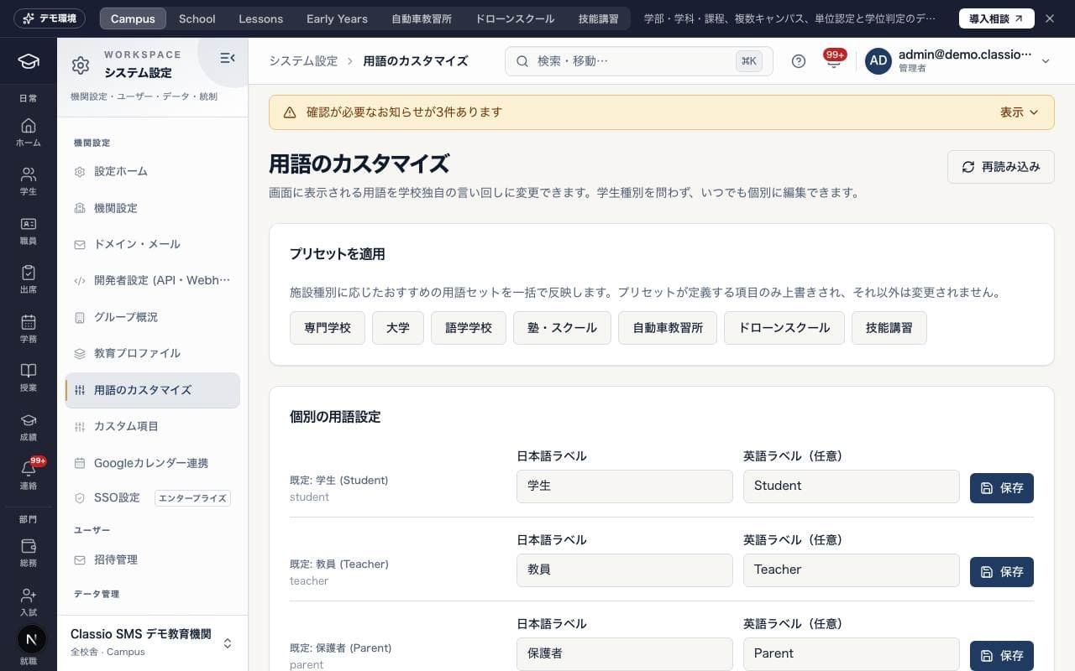Apply the 大学 preset
Viewport: 1075px width, 671px height.
click(398, 328)
